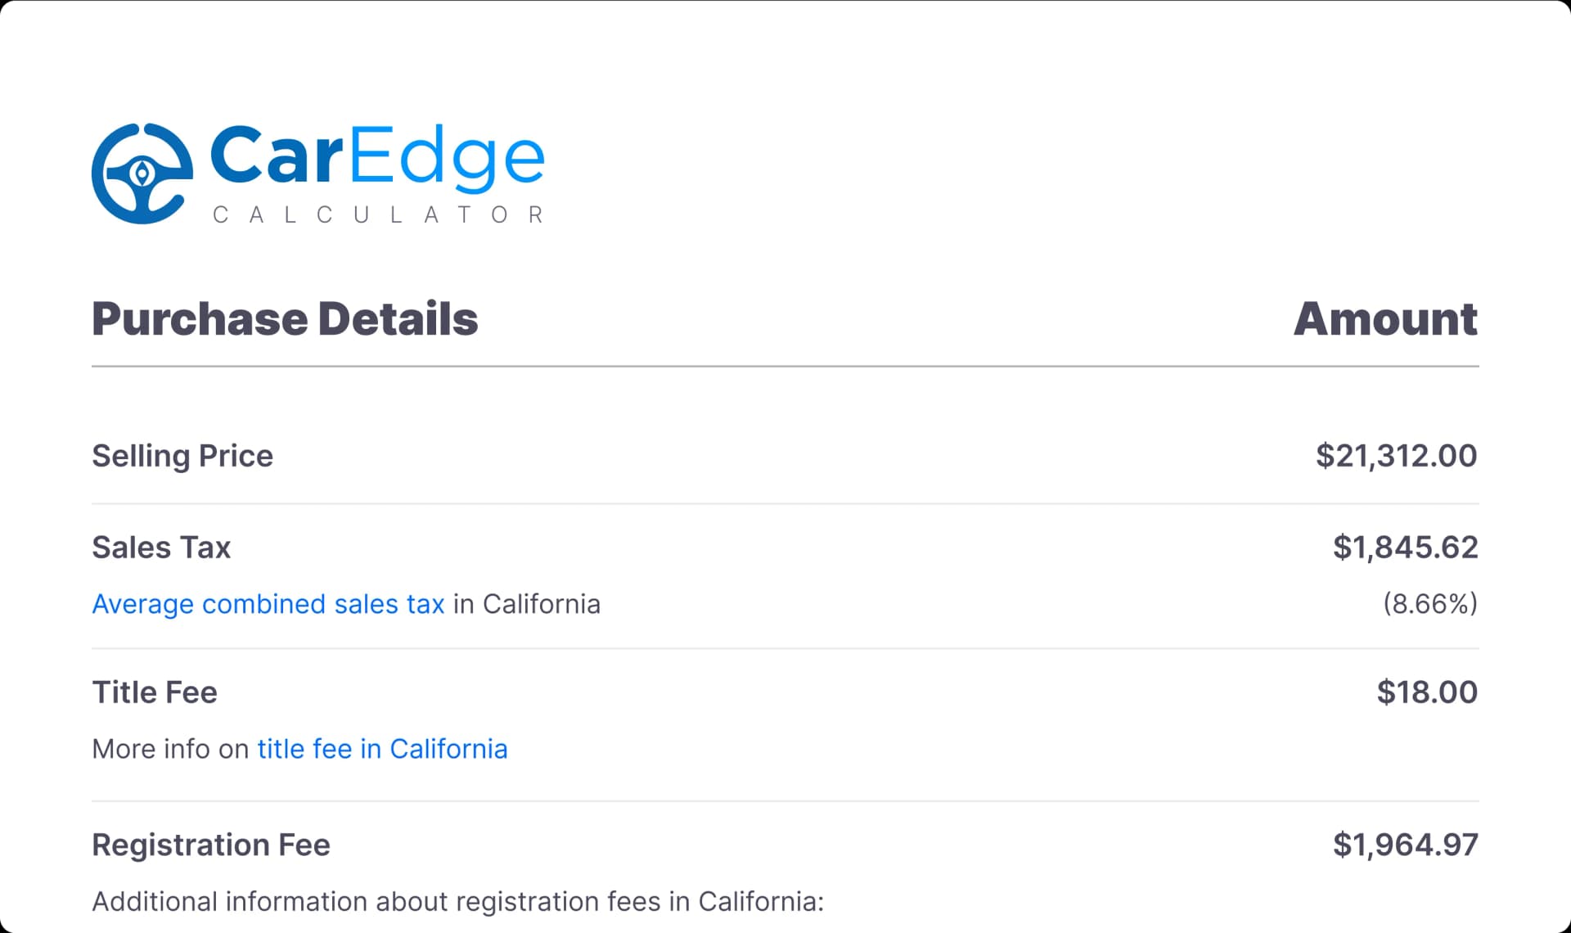Click the 'in California' text after sales tax link
This screenshot has height=933, width=1571.
click(527, 604)
